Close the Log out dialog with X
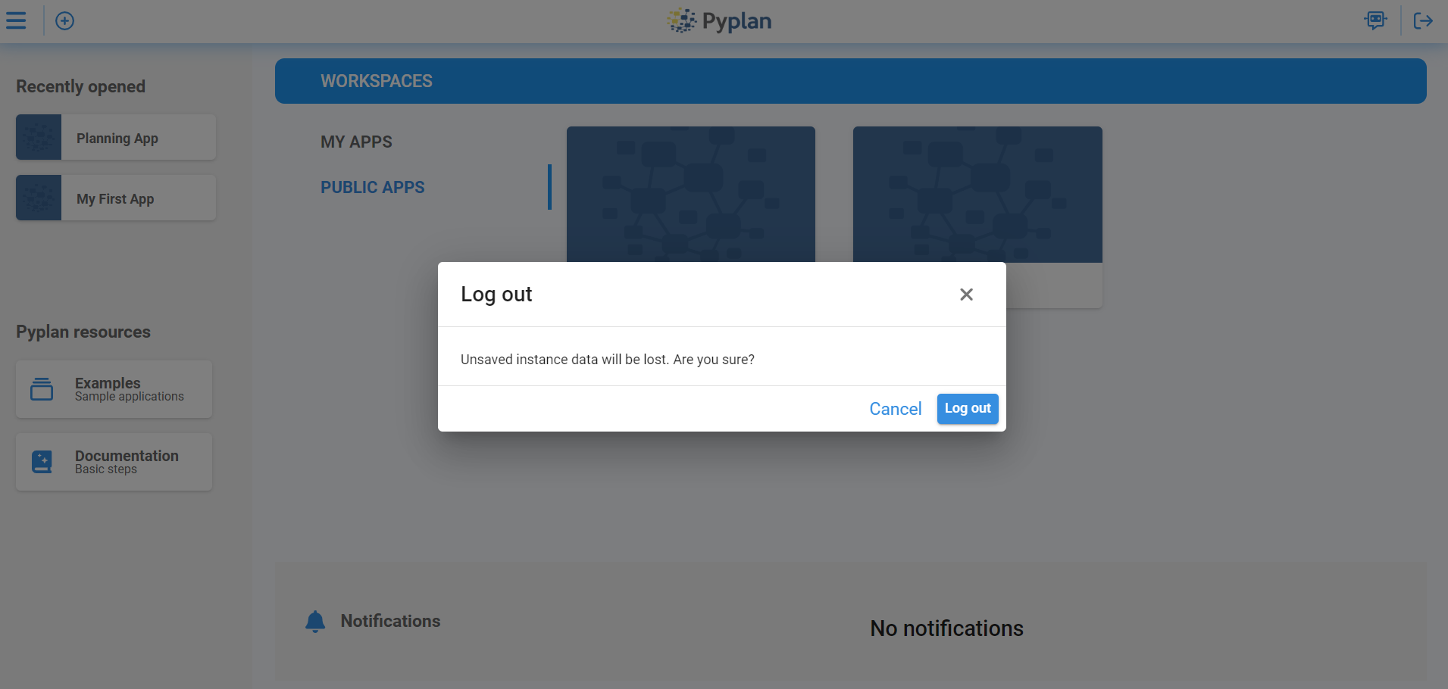Image resolution: width=1448 pixels, height=689 pixels. point(966,295)
